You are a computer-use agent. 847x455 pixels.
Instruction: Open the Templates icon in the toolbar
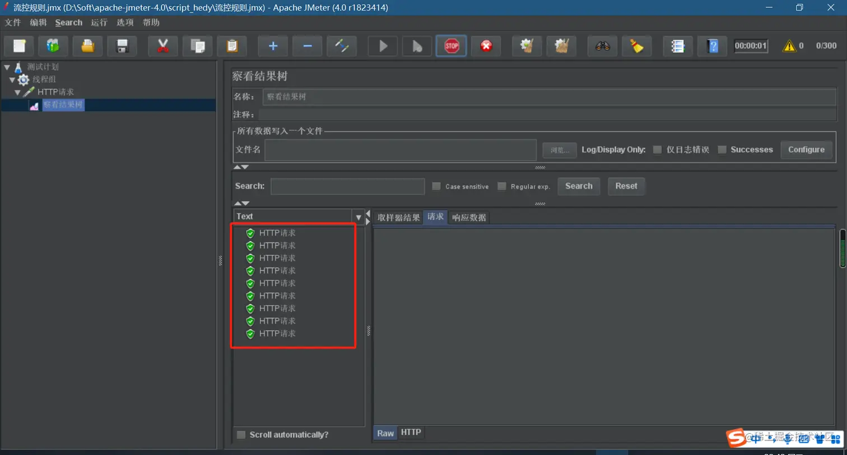pyautogui.click(x=53, y=46)
